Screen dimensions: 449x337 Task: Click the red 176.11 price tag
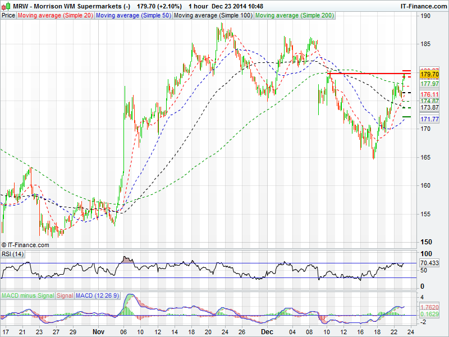429,94
